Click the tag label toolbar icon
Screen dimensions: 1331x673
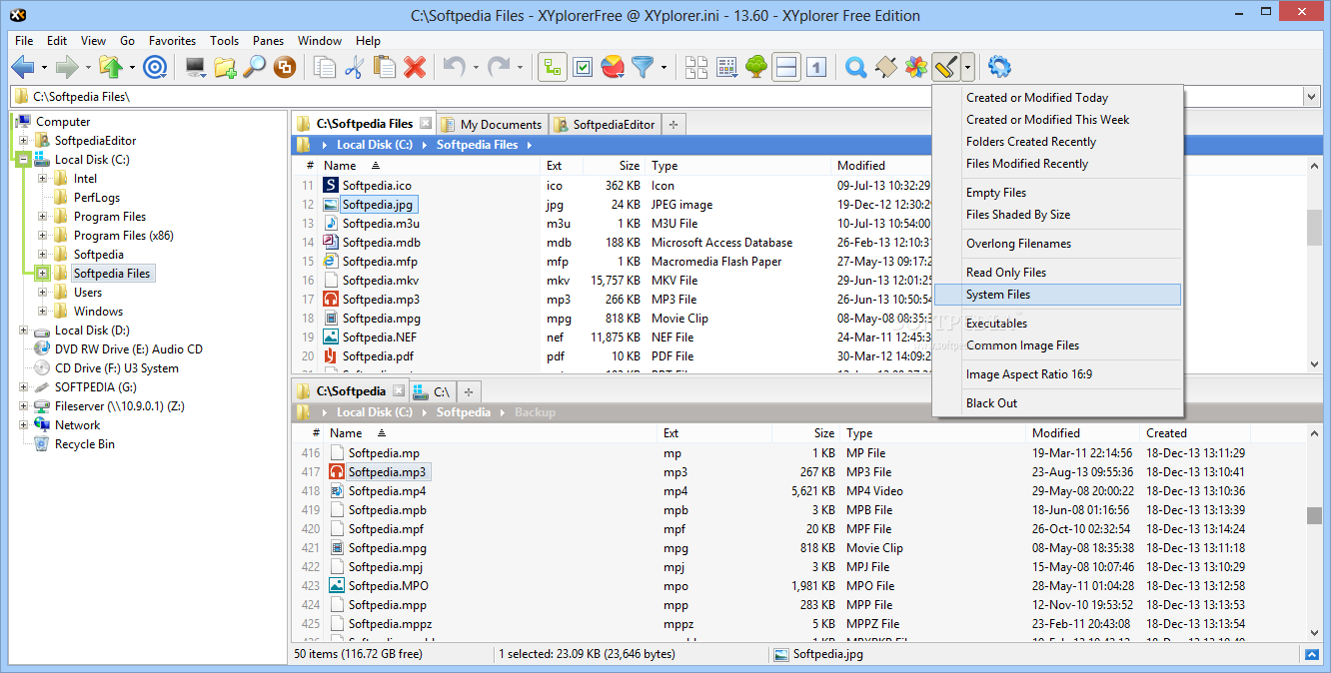(x=885, y=67)
